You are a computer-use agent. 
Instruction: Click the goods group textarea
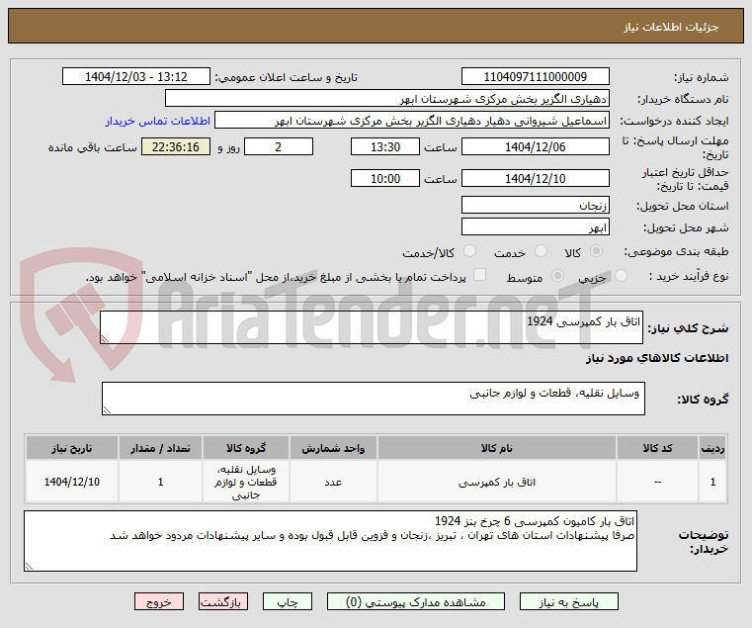coord(374,399)
